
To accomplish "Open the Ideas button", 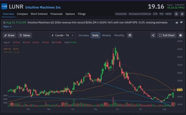I will tap(25, 35).
